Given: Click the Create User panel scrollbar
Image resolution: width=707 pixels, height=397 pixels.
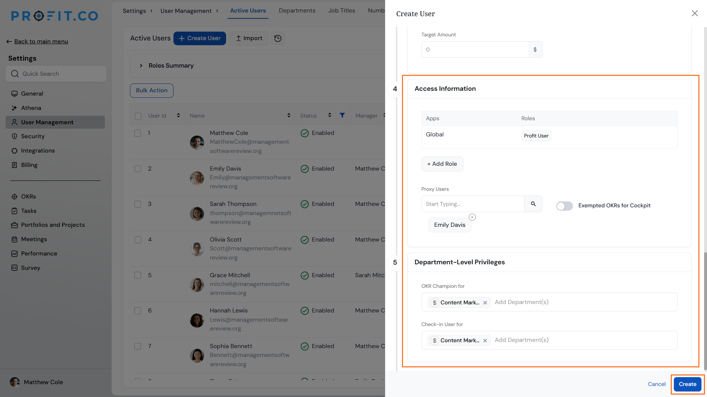Looking at the screenshot, I should (705, 311).
